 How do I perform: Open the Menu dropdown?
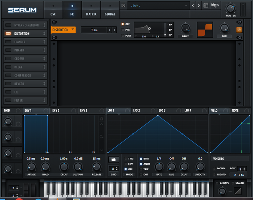(215, 6)
